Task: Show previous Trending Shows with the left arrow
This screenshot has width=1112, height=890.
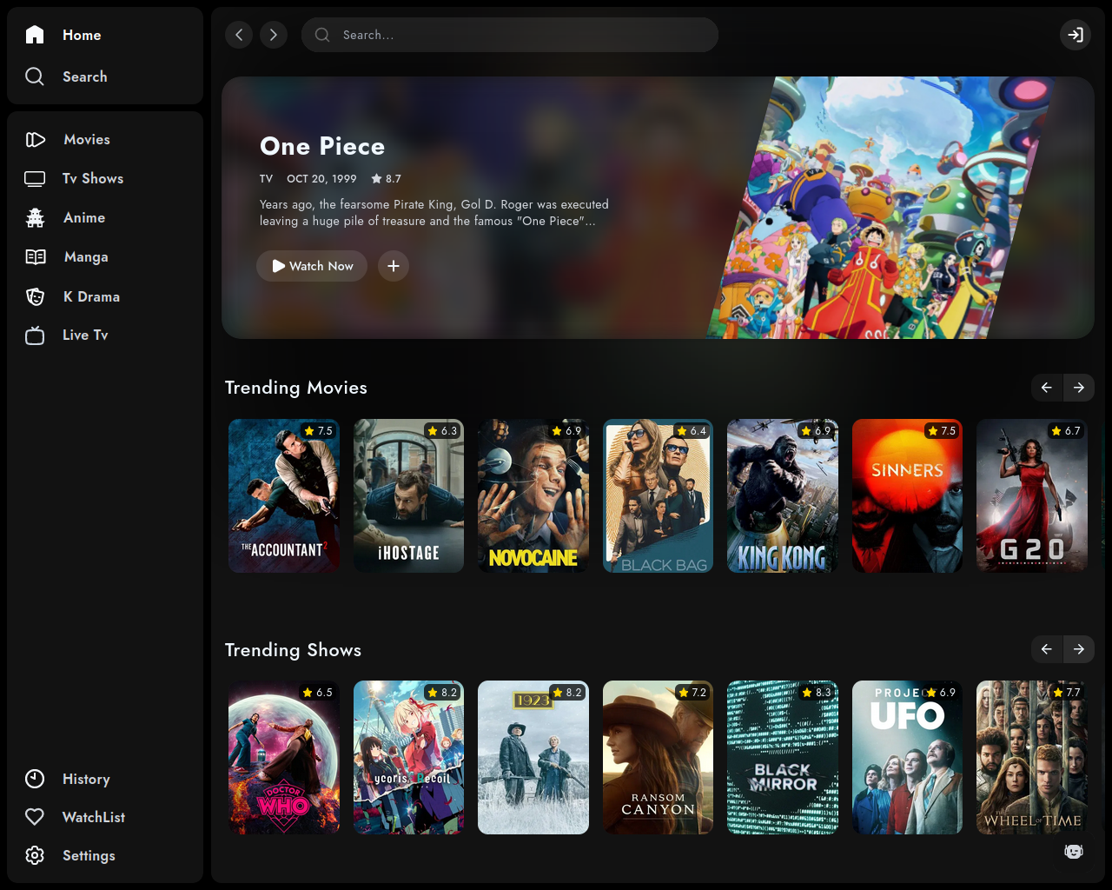Action: [1047, 649]
